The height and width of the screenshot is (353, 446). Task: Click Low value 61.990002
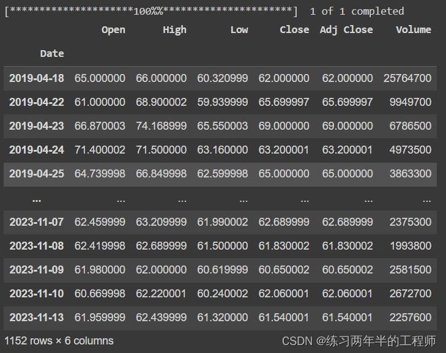pyautogui.click(x=223, y=222)
